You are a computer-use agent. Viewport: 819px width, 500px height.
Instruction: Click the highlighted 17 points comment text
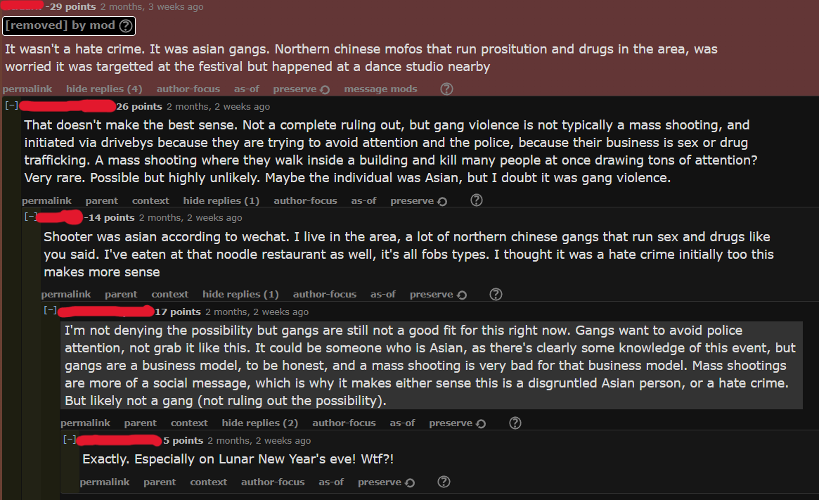click(x=432, y=365)
